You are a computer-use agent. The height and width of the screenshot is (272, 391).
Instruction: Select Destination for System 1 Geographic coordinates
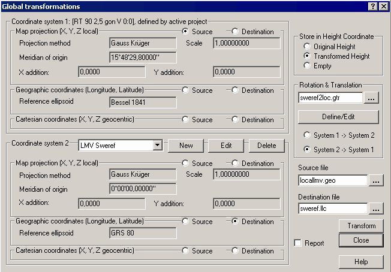235,90
